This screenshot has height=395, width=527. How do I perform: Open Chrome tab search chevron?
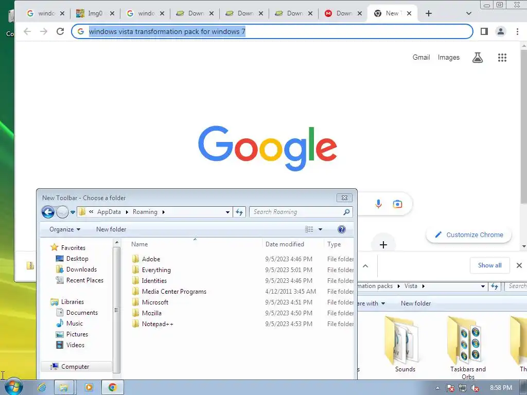tap(468, 13)
